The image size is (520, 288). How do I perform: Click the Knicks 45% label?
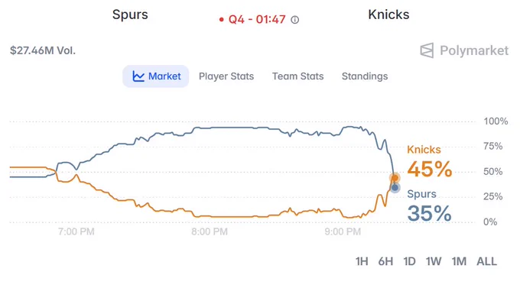(x=430, y=169)
